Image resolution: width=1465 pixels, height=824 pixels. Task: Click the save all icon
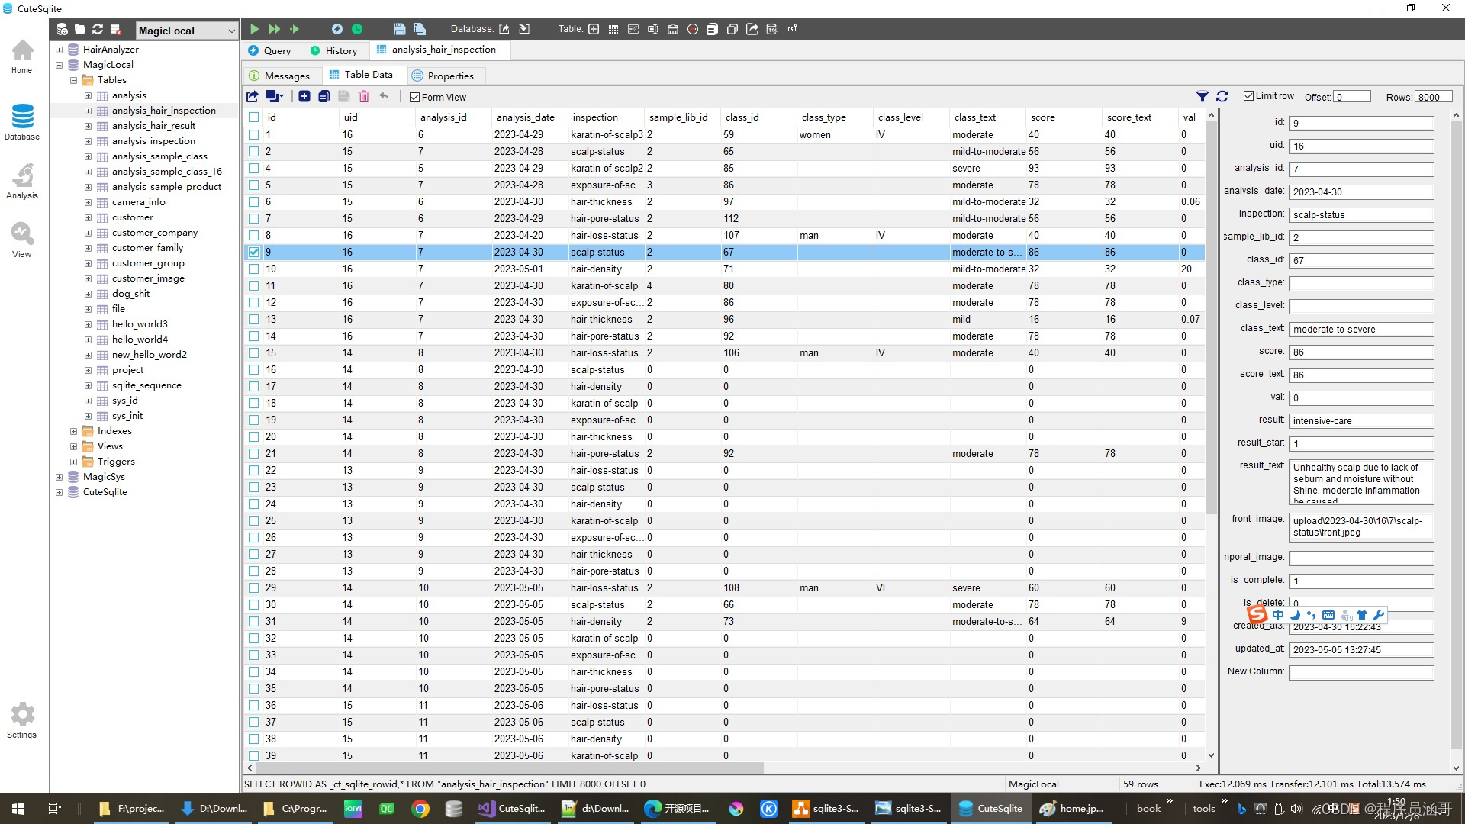(x=420, y=29)
